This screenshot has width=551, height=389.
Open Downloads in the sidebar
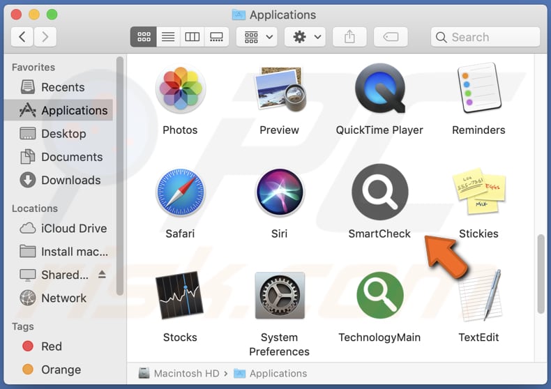pyautogui.click(x=59, y=180)
